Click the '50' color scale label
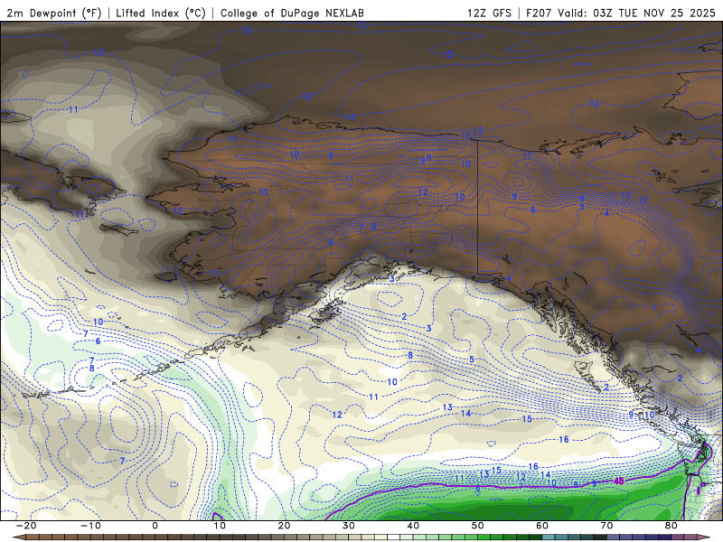The width and height of the screenshot is (723, 542). [478, 526]
